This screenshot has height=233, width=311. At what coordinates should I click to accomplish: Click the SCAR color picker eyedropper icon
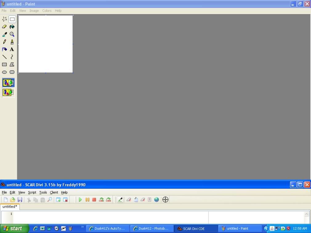[120, 199]
